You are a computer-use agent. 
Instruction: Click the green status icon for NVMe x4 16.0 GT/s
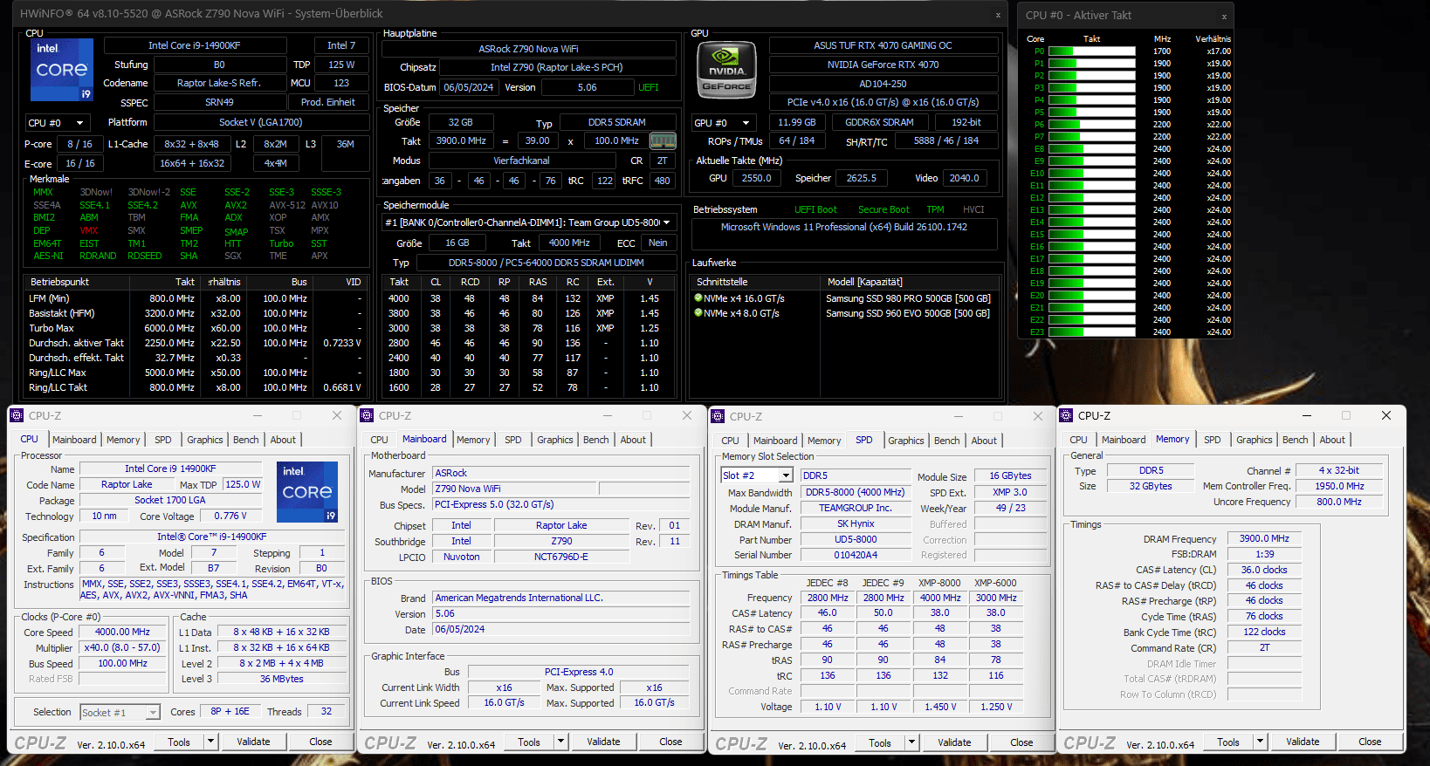click(698, 298)
